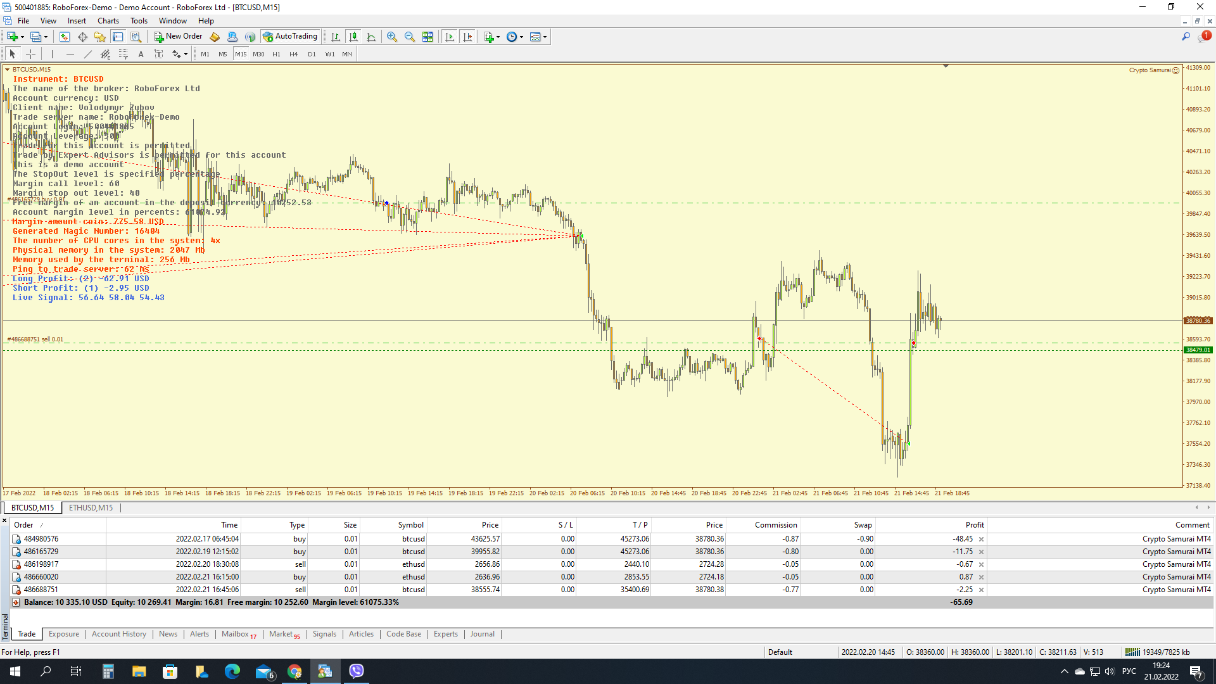Toggle Chart Shift icon

click(x=467, y=37)
